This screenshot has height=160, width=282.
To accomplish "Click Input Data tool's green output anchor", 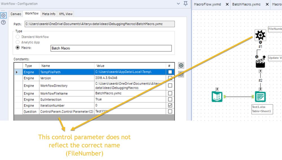I will (225, 97).
